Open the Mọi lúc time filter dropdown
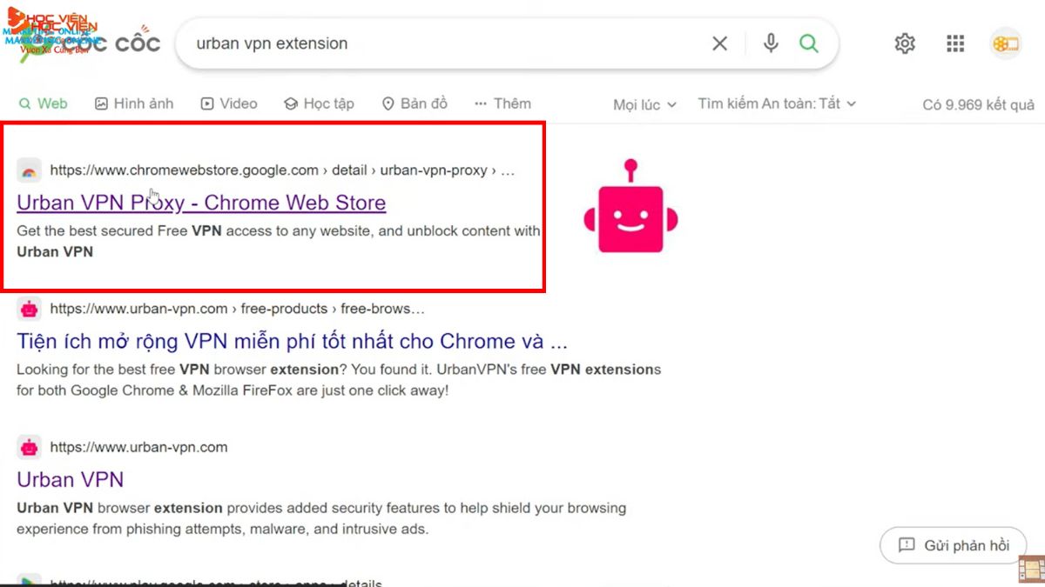Screen dimensions: 1045x587 tap(644, 104)
